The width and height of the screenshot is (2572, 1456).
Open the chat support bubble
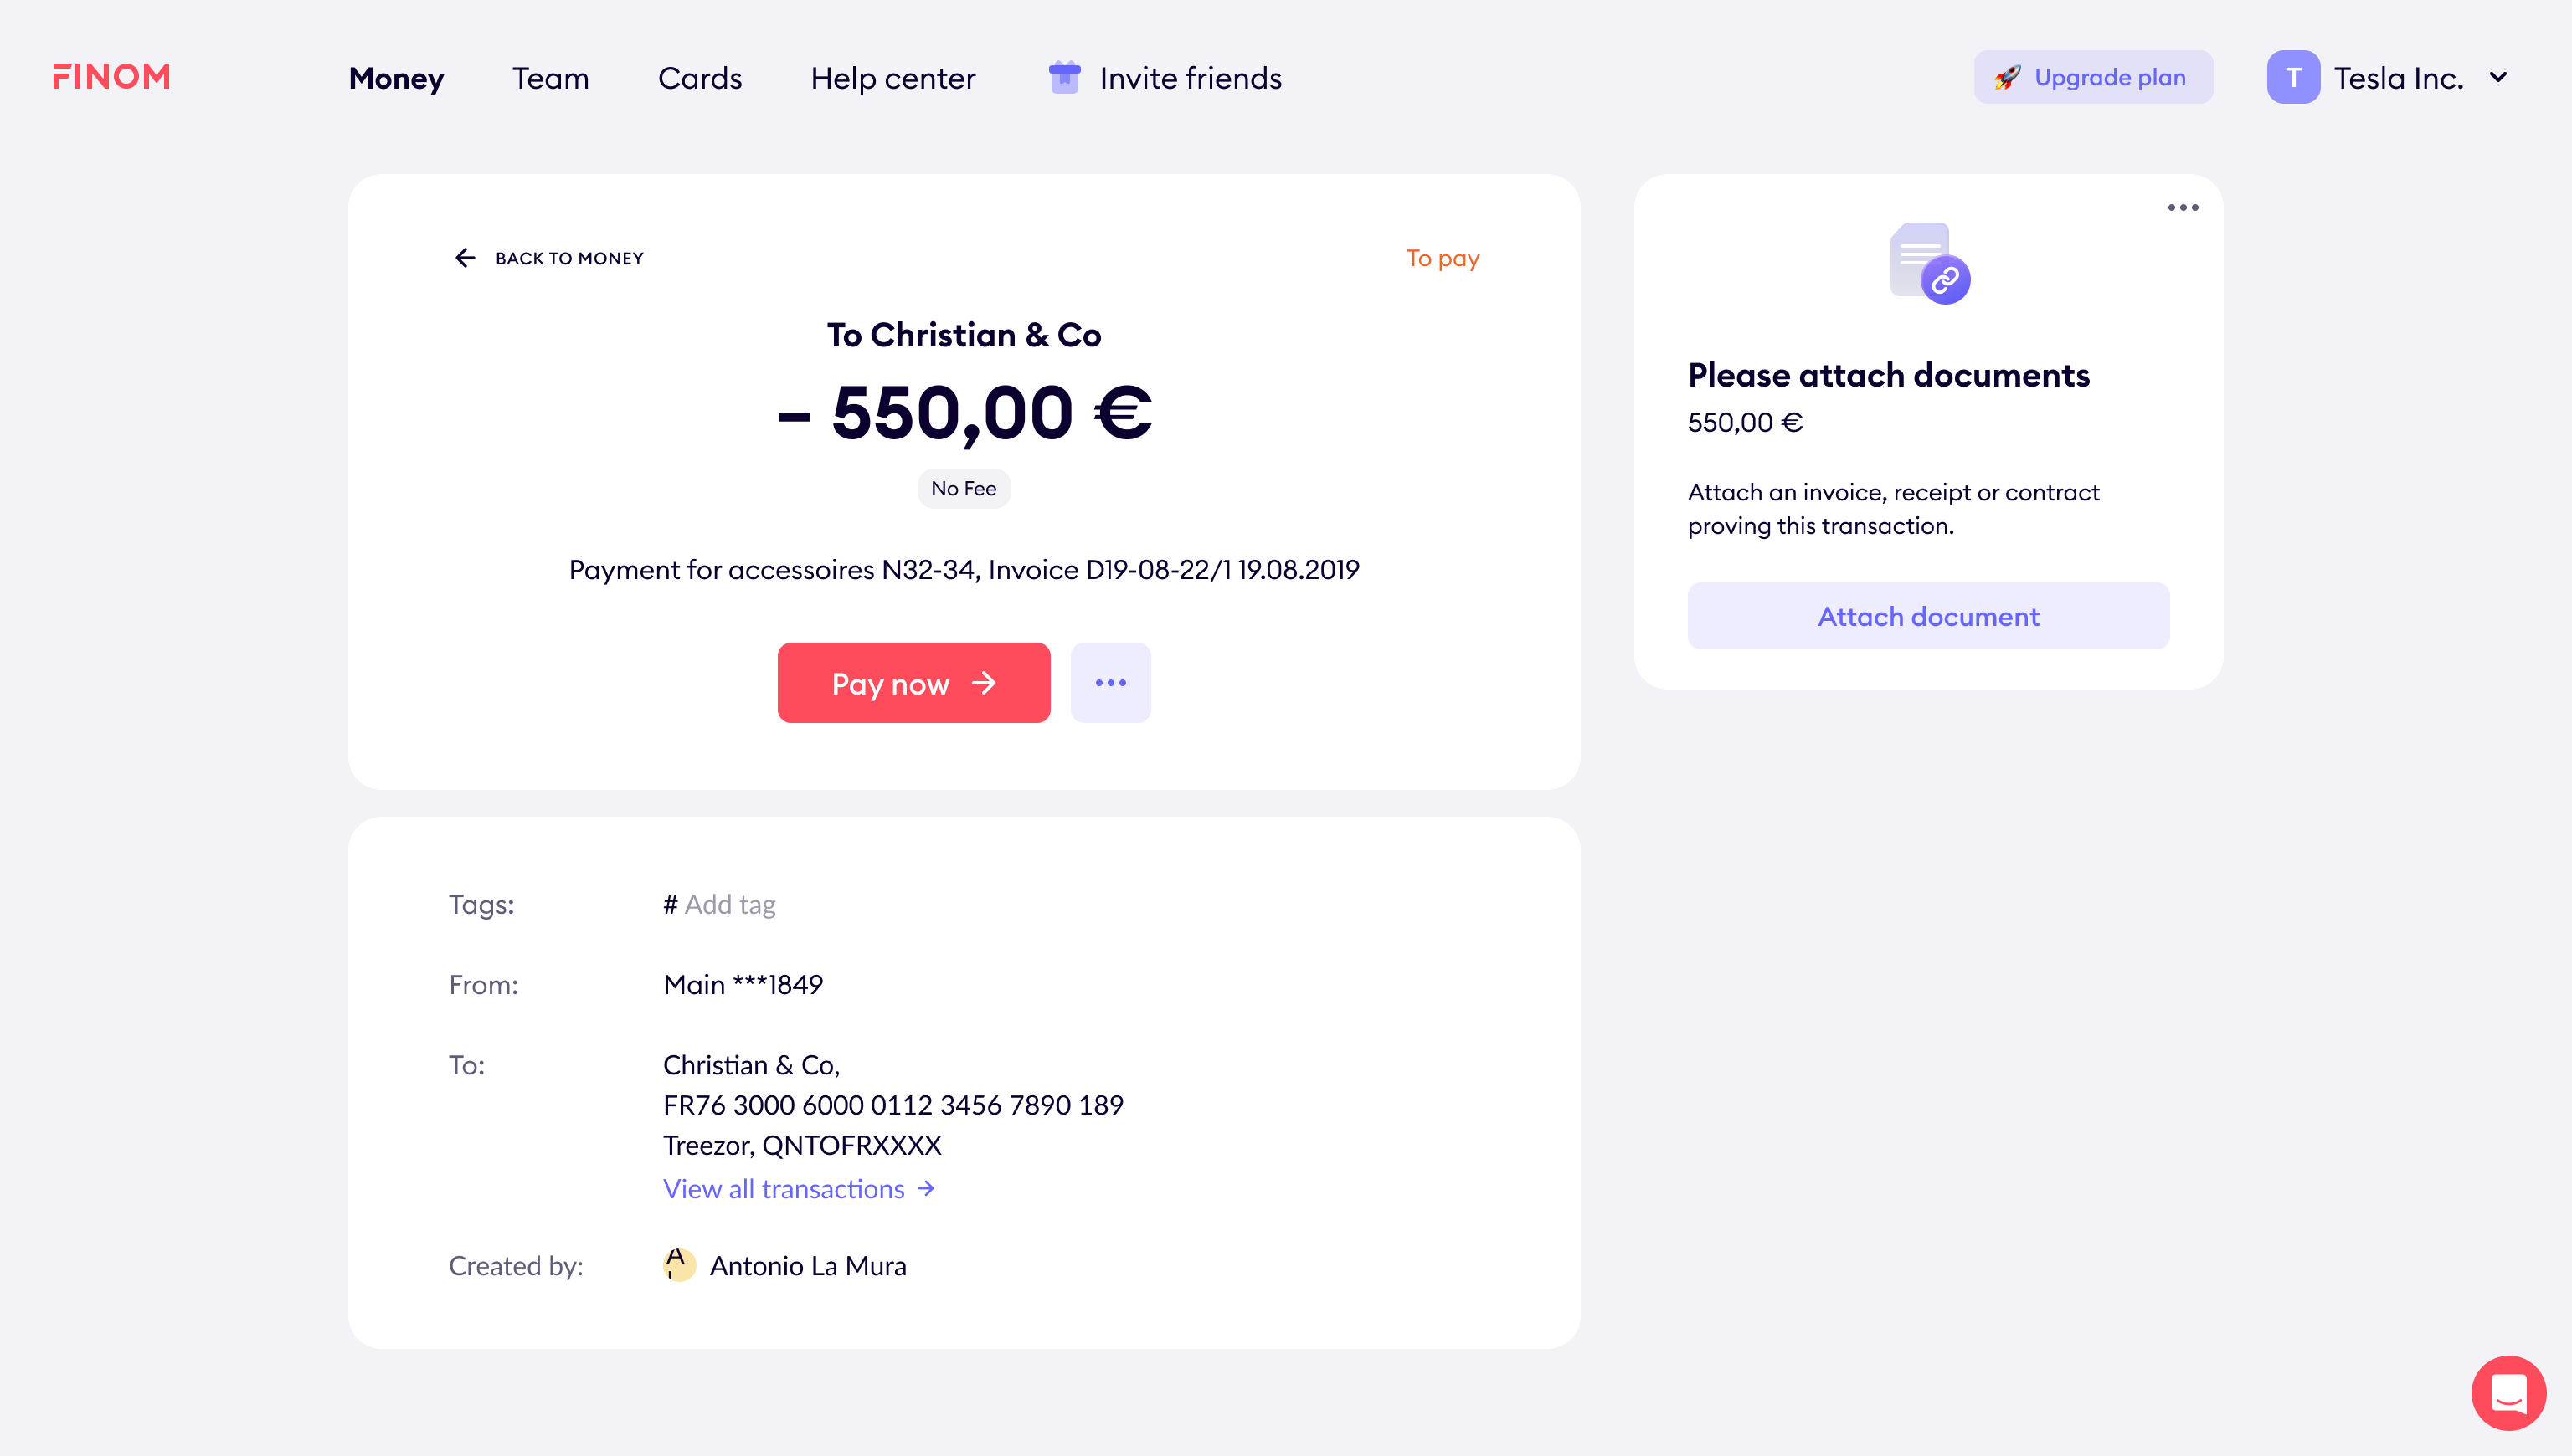coord(2507,1392)
